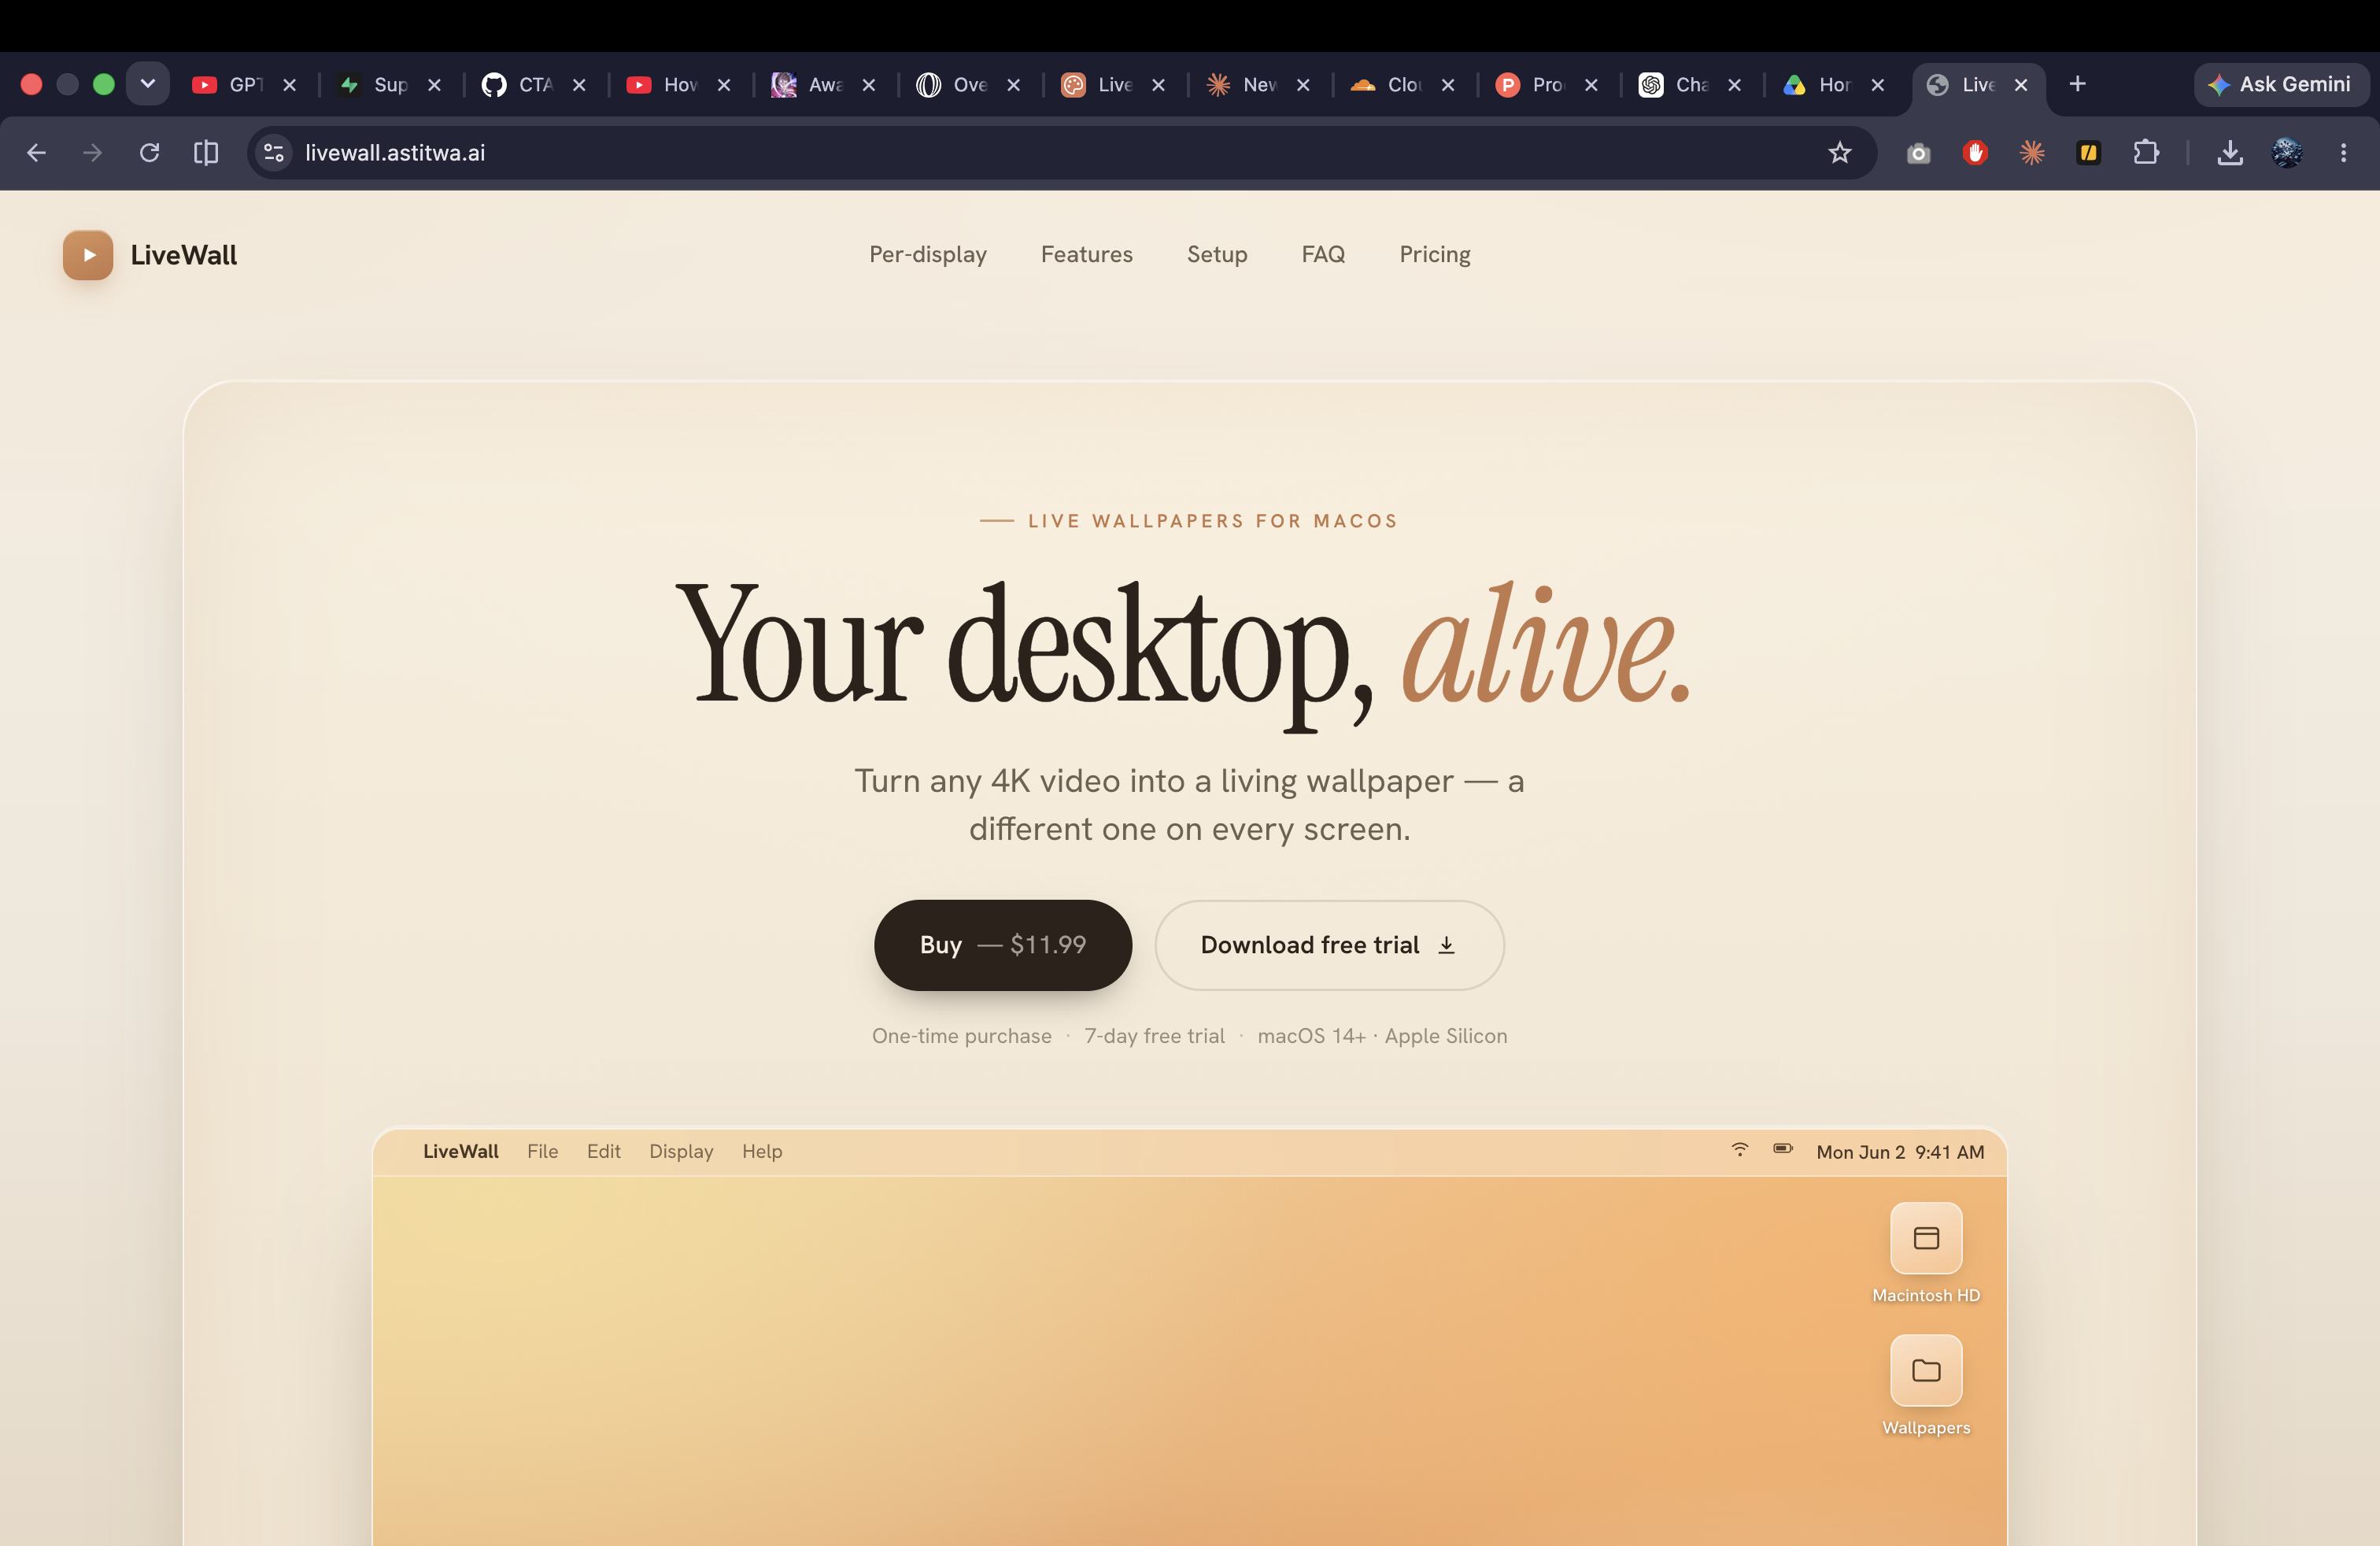Open the Per-display nav link
Viewport: 2380px width, 1546px height.
coord(928,254)
